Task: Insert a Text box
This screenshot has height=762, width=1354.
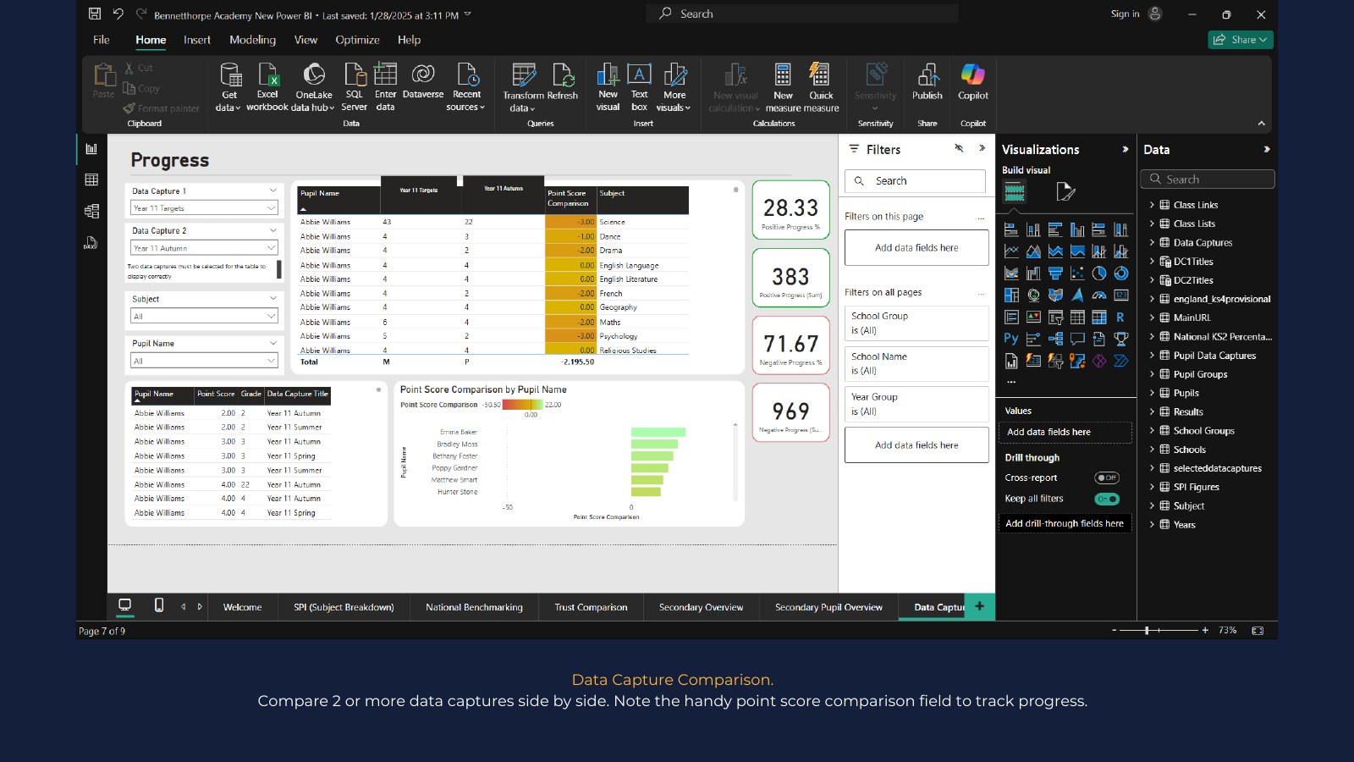Action: (639, 87)
